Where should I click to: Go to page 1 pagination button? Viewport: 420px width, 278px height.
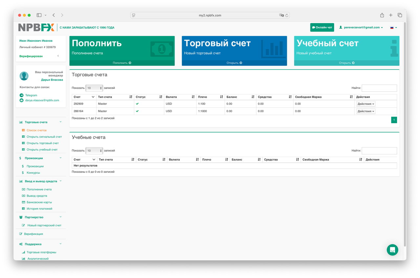pos(394,120)
